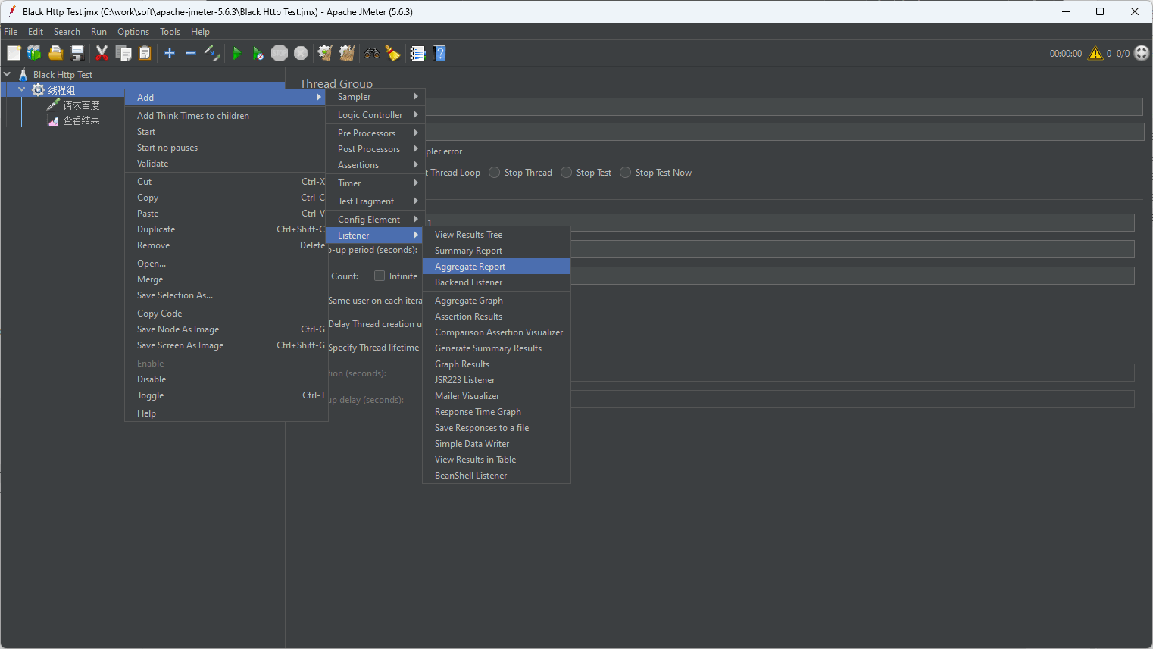This screenshot has height=649, width=1153.
Task: Select the 查看结果 tree item
Action: click(x=81, y=120)
